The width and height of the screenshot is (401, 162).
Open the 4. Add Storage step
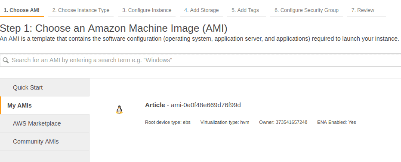[201, 10]
